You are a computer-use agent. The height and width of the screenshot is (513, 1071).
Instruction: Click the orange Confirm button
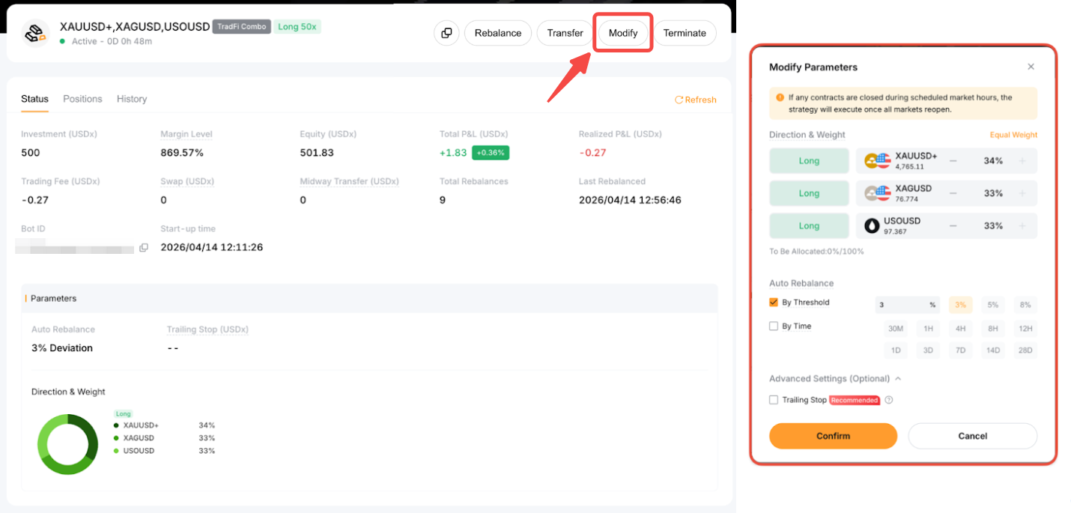click(833, 436)
